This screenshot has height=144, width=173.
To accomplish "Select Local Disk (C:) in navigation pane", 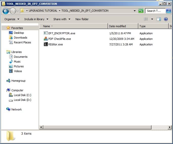I will [23, 95].
